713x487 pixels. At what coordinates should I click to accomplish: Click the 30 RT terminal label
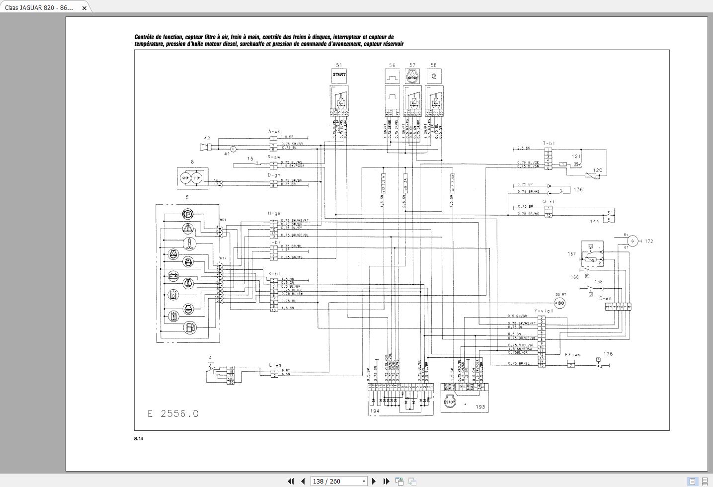click(560, 295)
